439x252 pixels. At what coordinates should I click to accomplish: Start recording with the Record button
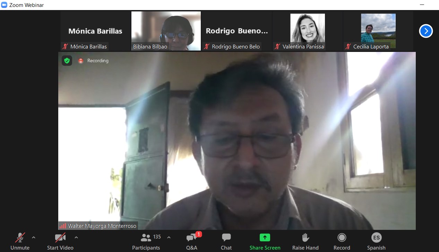tap(342, 241)
